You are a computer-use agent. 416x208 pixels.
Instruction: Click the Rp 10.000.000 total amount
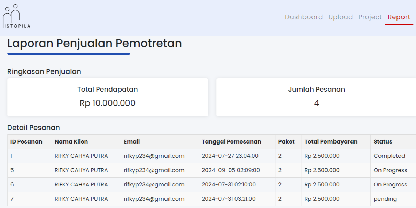point(108,103)
